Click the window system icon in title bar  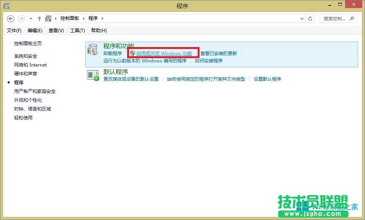[x=7, y=6]
